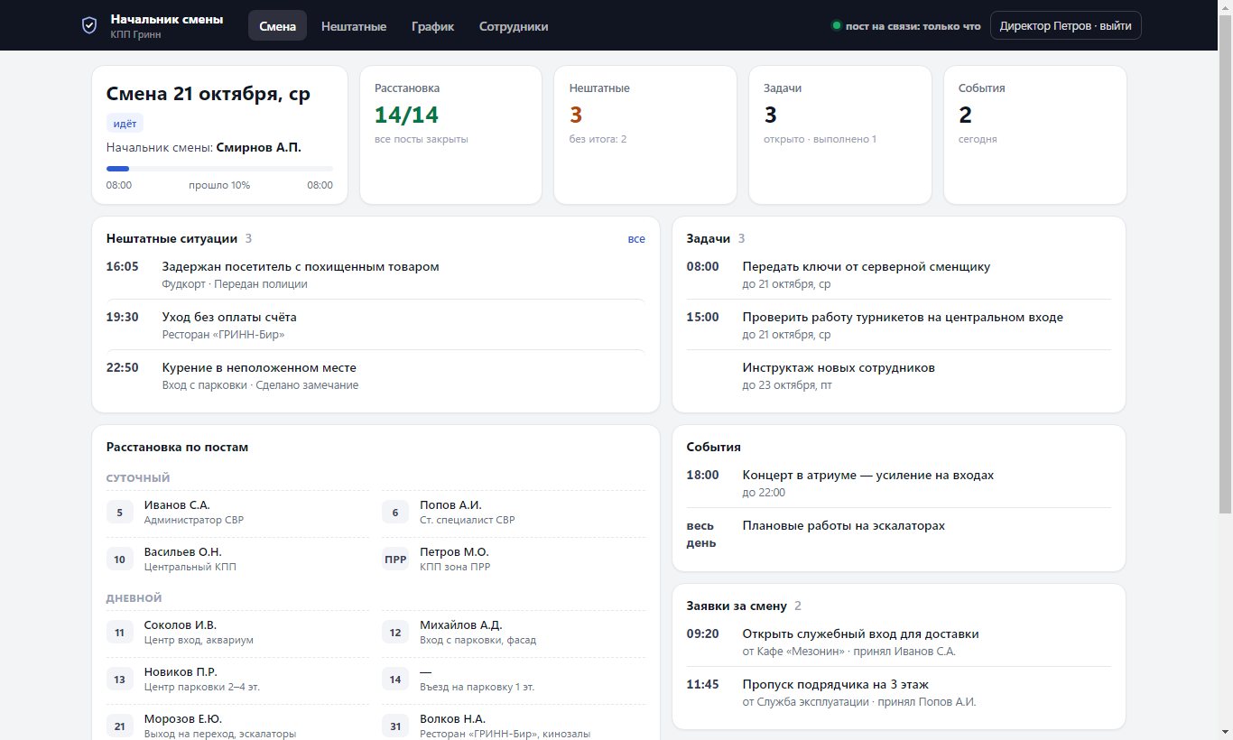Click the shift progress bar

(219, 169)
